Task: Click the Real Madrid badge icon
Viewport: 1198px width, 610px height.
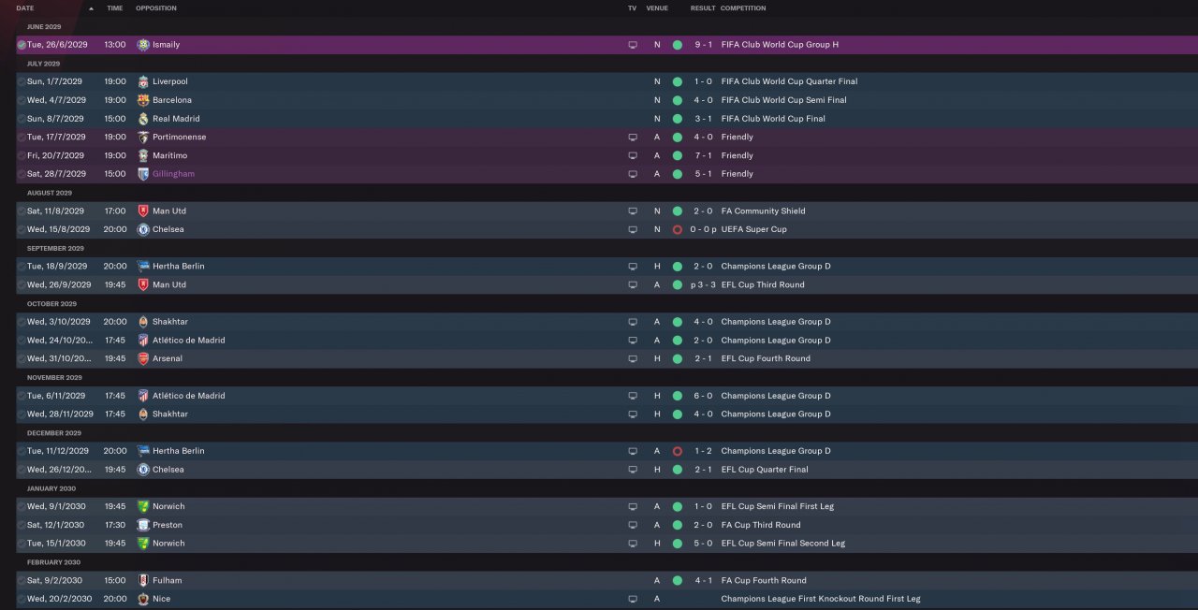Action: 143,119
